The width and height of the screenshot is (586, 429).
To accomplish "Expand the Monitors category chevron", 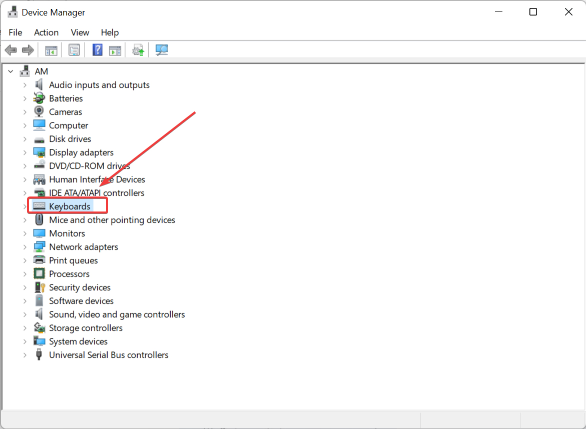I will [x=25, y=233].
